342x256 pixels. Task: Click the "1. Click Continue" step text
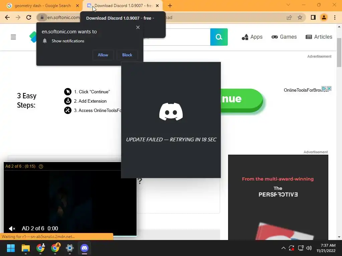tap(92, 92)
